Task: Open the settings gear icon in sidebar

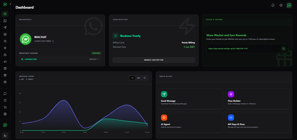Action: pyautogui.click(x=5, y=82)
